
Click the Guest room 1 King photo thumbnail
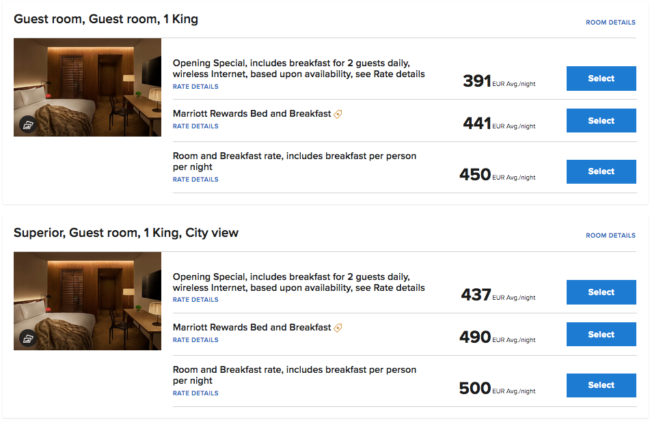click(x=87, y=87)
